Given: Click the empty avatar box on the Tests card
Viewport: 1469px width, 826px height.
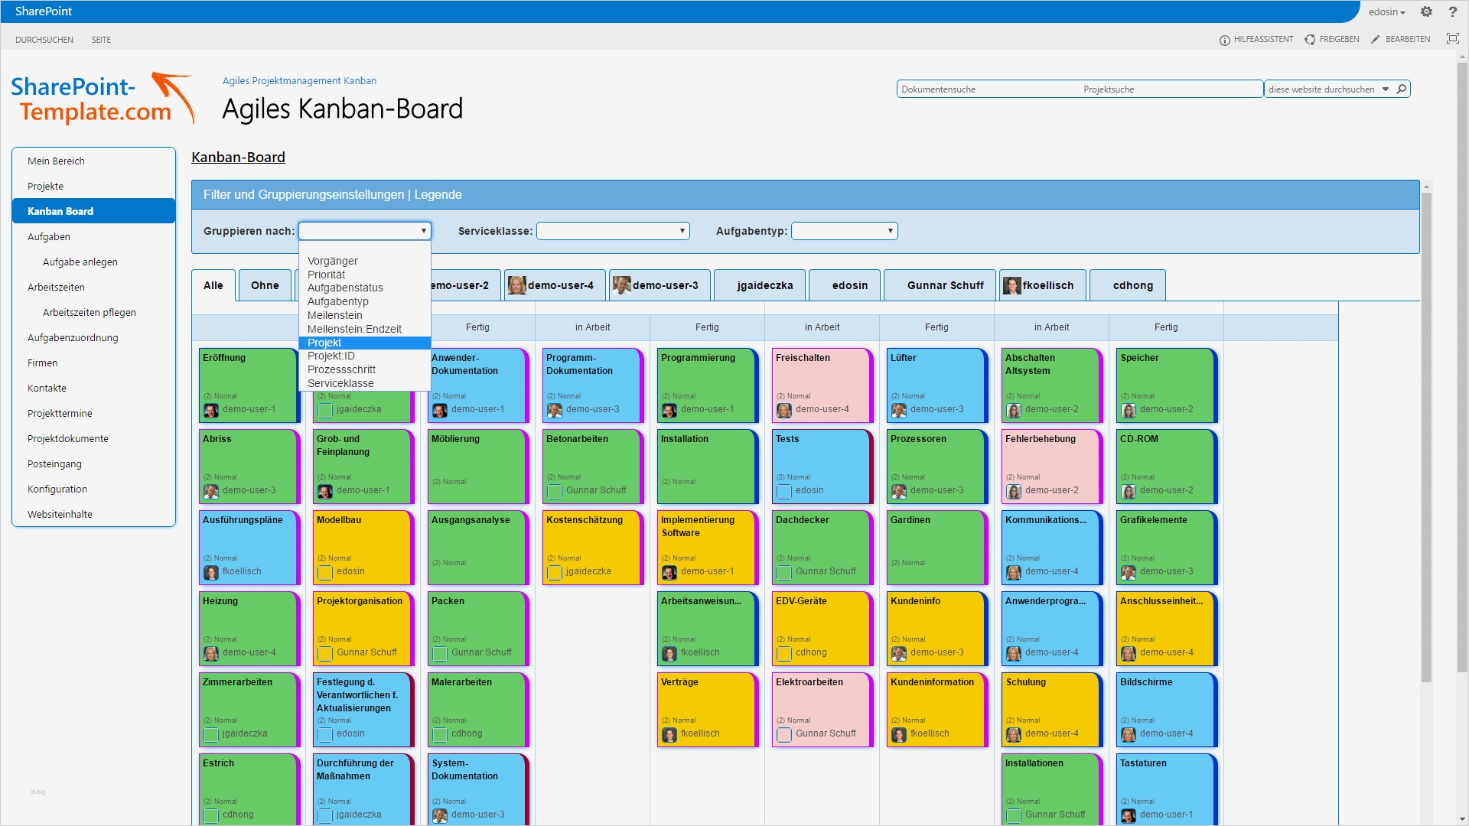Looking at the screenshot, I should pyautogui.click(x=784, y=491).
